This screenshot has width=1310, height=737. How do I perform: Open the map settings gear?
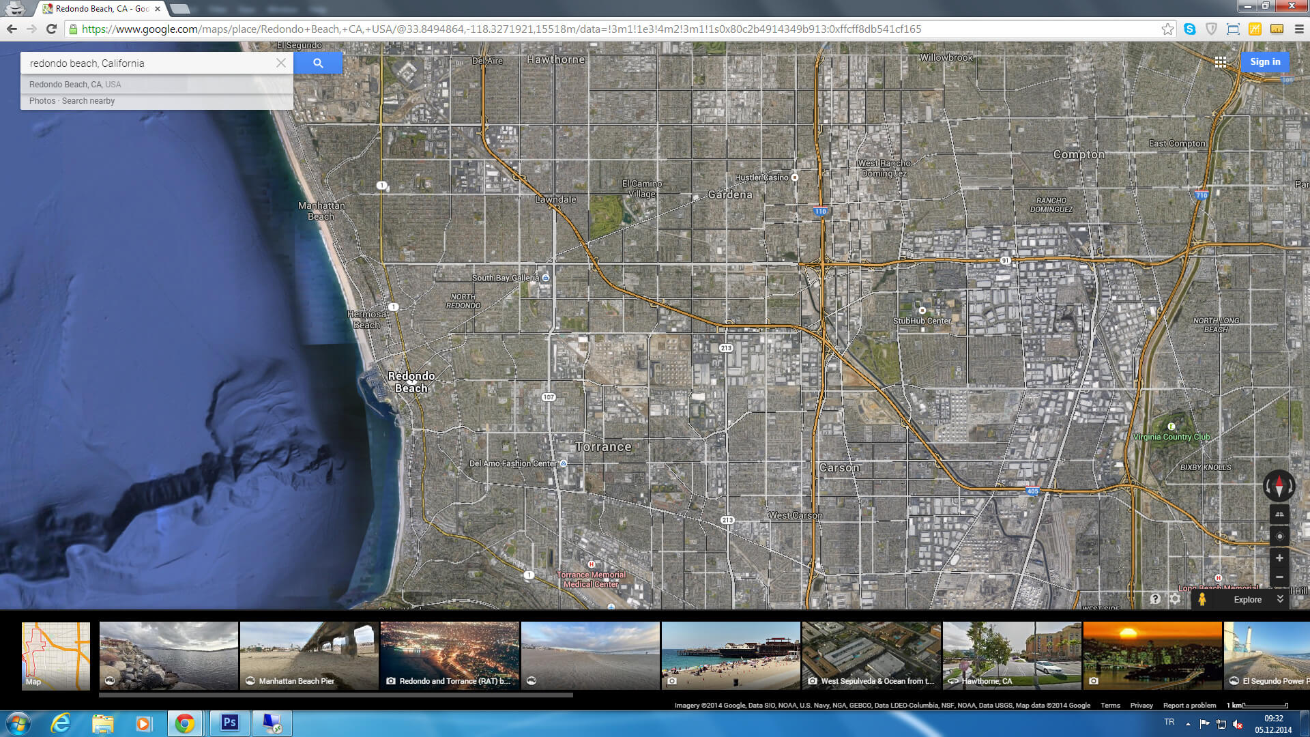(1175, 599)
